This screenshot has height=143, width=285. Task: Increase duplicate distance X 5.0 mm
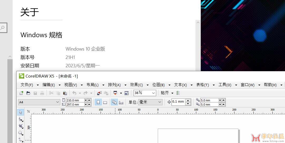coord(223,100)
